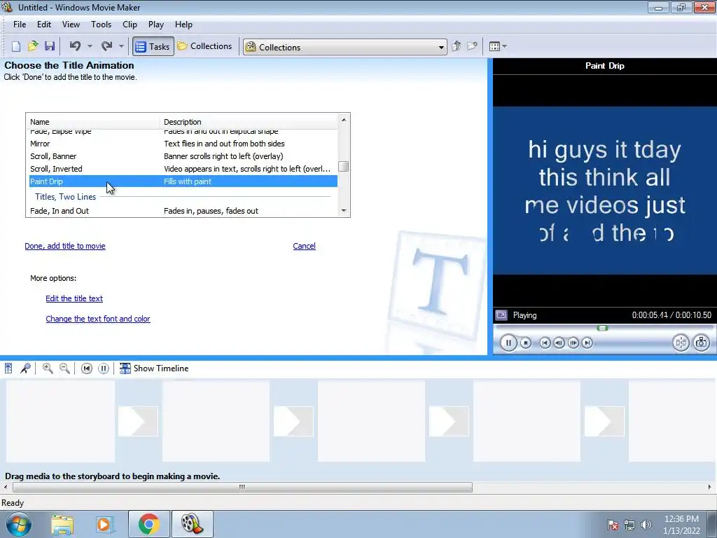Create a new project with the blank page icon

(16, 46)
